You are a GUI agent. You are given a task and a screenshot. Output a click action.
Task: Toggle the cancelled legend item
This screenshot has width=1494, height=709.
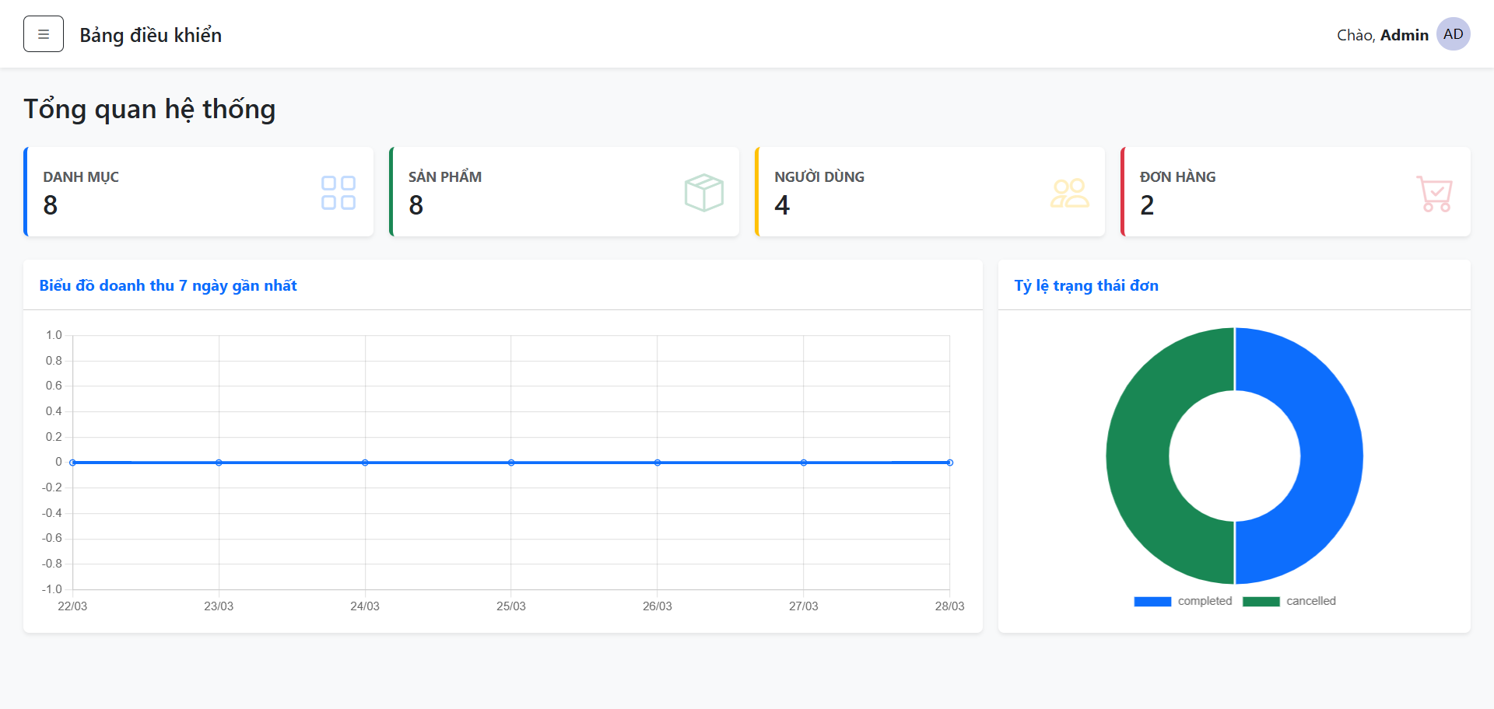pyautogui.click(x=1289, y=601)
